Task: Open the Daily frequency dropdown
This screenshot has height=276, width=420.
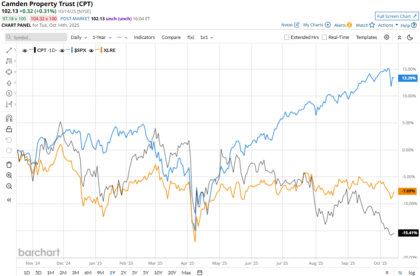Action: pyautogui.click(x=79, y=37)
